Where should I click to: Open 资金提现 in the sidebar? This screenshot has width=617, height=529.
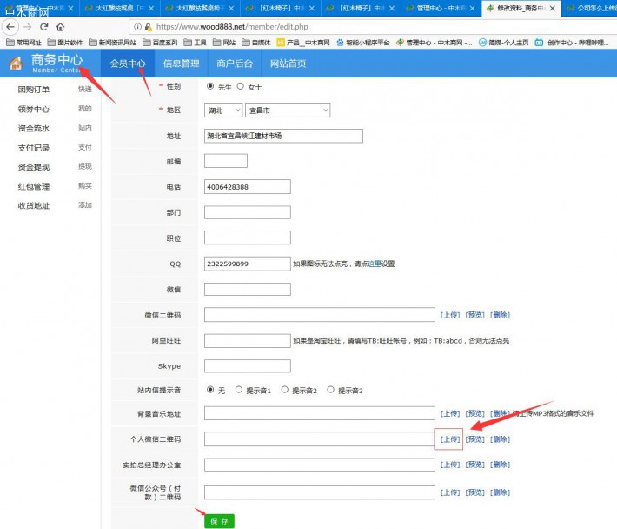pyautogui.click(x=34, y=167)
